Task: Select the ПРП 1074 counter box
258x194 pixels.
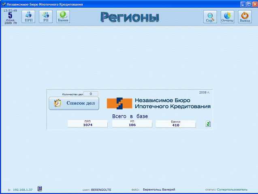Action: click(x=88, y=123)
